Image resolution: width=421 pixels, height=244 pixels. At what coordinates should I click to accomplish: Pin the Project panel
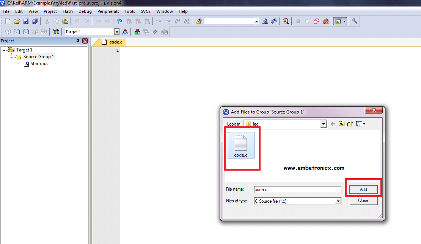click(x=78, y=41)
